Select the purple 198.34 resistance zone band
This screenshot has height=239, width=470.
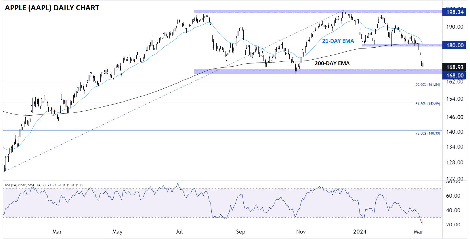coord(318,12)
